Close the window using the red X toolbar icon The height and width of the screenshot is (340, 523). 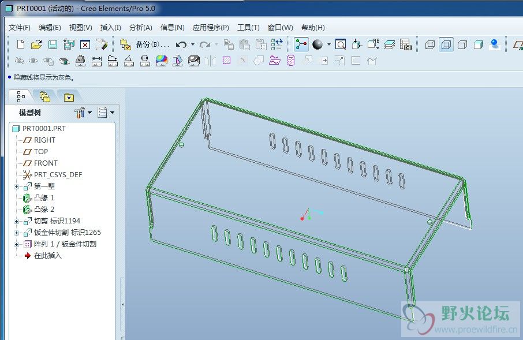pos(85,44)
